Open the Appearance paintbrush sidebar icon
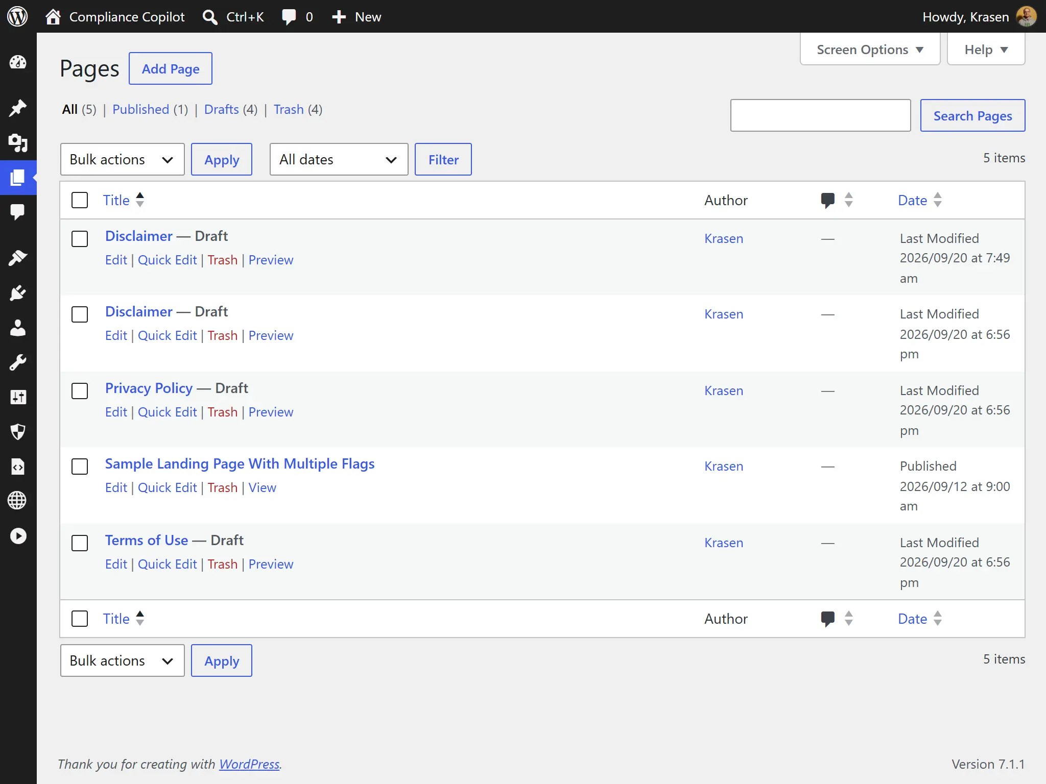 pyautogui.click(x=18, y=258)
